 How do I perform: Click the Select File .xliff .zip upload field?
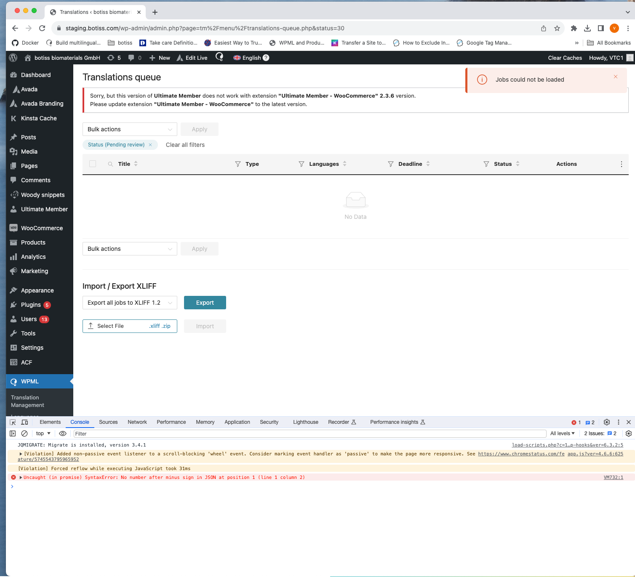130,326
